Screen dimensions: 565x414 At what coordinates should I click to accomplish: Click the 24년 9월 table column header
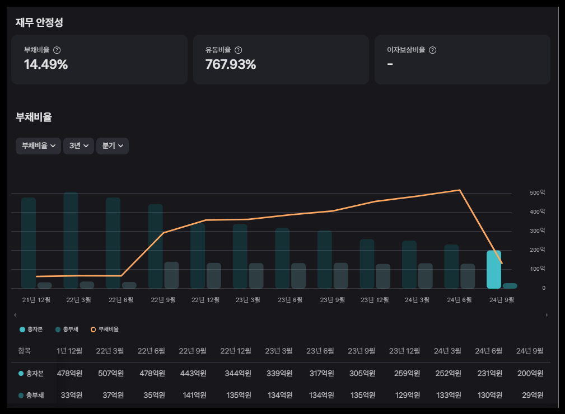[x=530, y=351]
